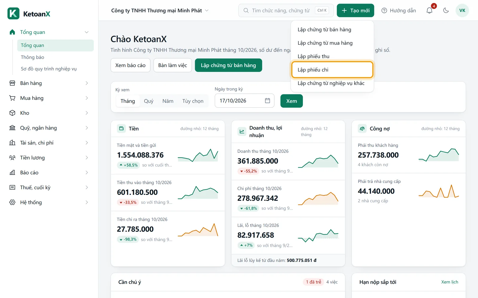478x298 pixels.
Task: Click the Mua hàng cart icon
Action: point(12,98)
